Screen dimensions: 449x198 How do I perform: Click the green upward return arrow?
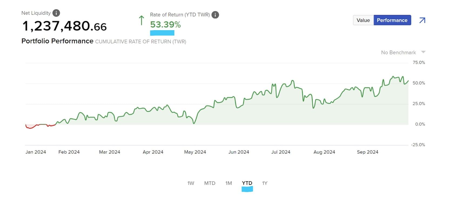click(141, 21)
